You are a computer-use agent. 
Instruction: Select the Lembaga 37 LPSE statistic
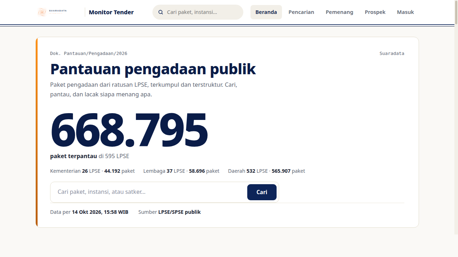tap(181, 171)
